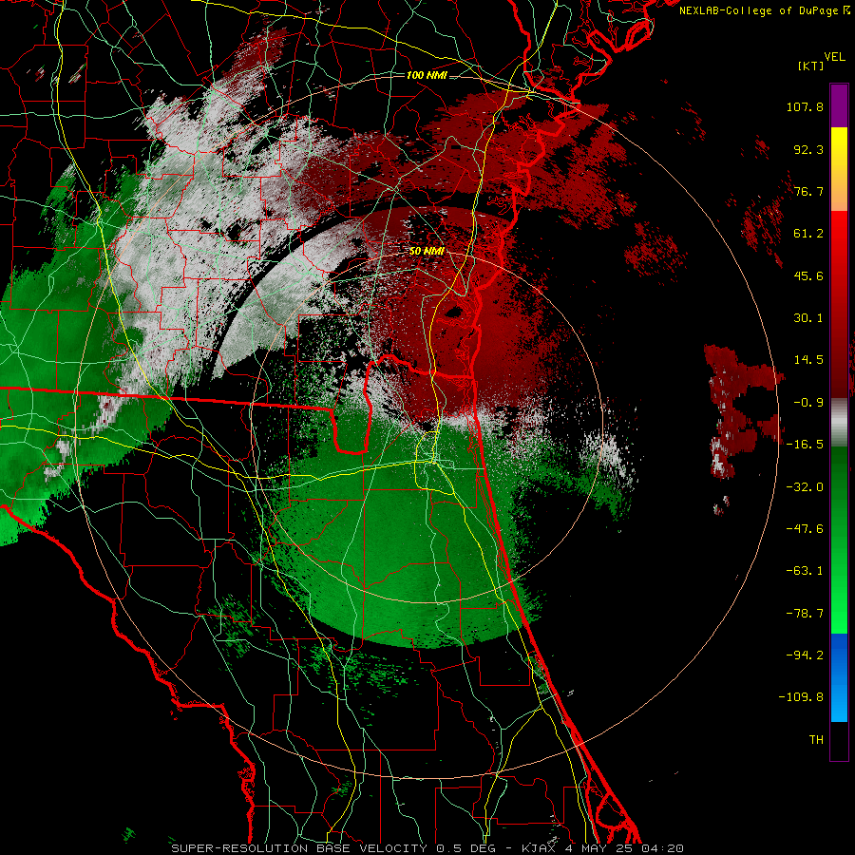
Task: Click the blue segment of color bar
Action: click(x=839, y=677)
